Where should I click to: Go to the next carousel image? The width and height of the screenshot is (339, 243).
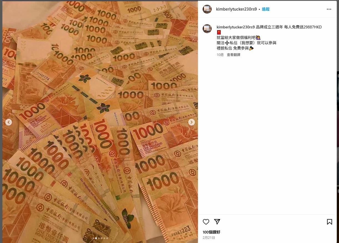click(x=192, y=122)
